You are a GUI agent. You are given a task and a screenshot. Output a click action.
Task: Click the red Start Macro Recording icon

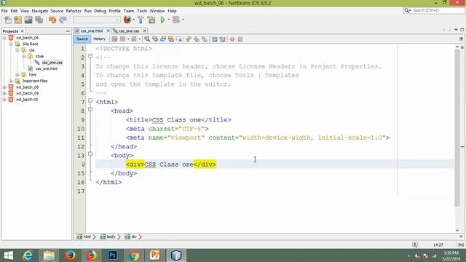coord(232,39)
